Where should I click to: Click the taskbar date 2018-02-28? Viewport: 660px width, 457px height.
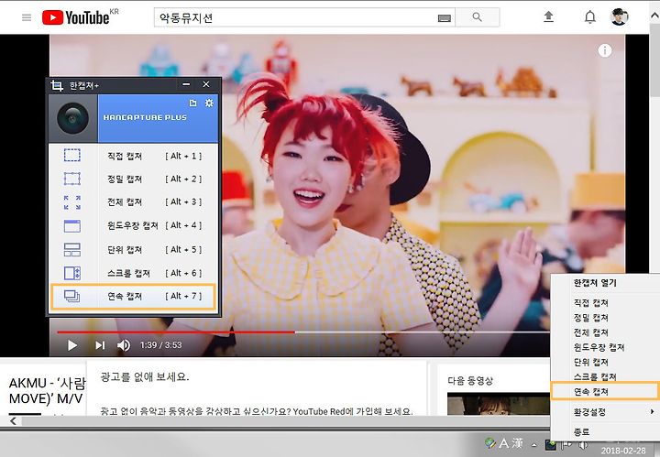pyautogui.click(x=623, y=451)
